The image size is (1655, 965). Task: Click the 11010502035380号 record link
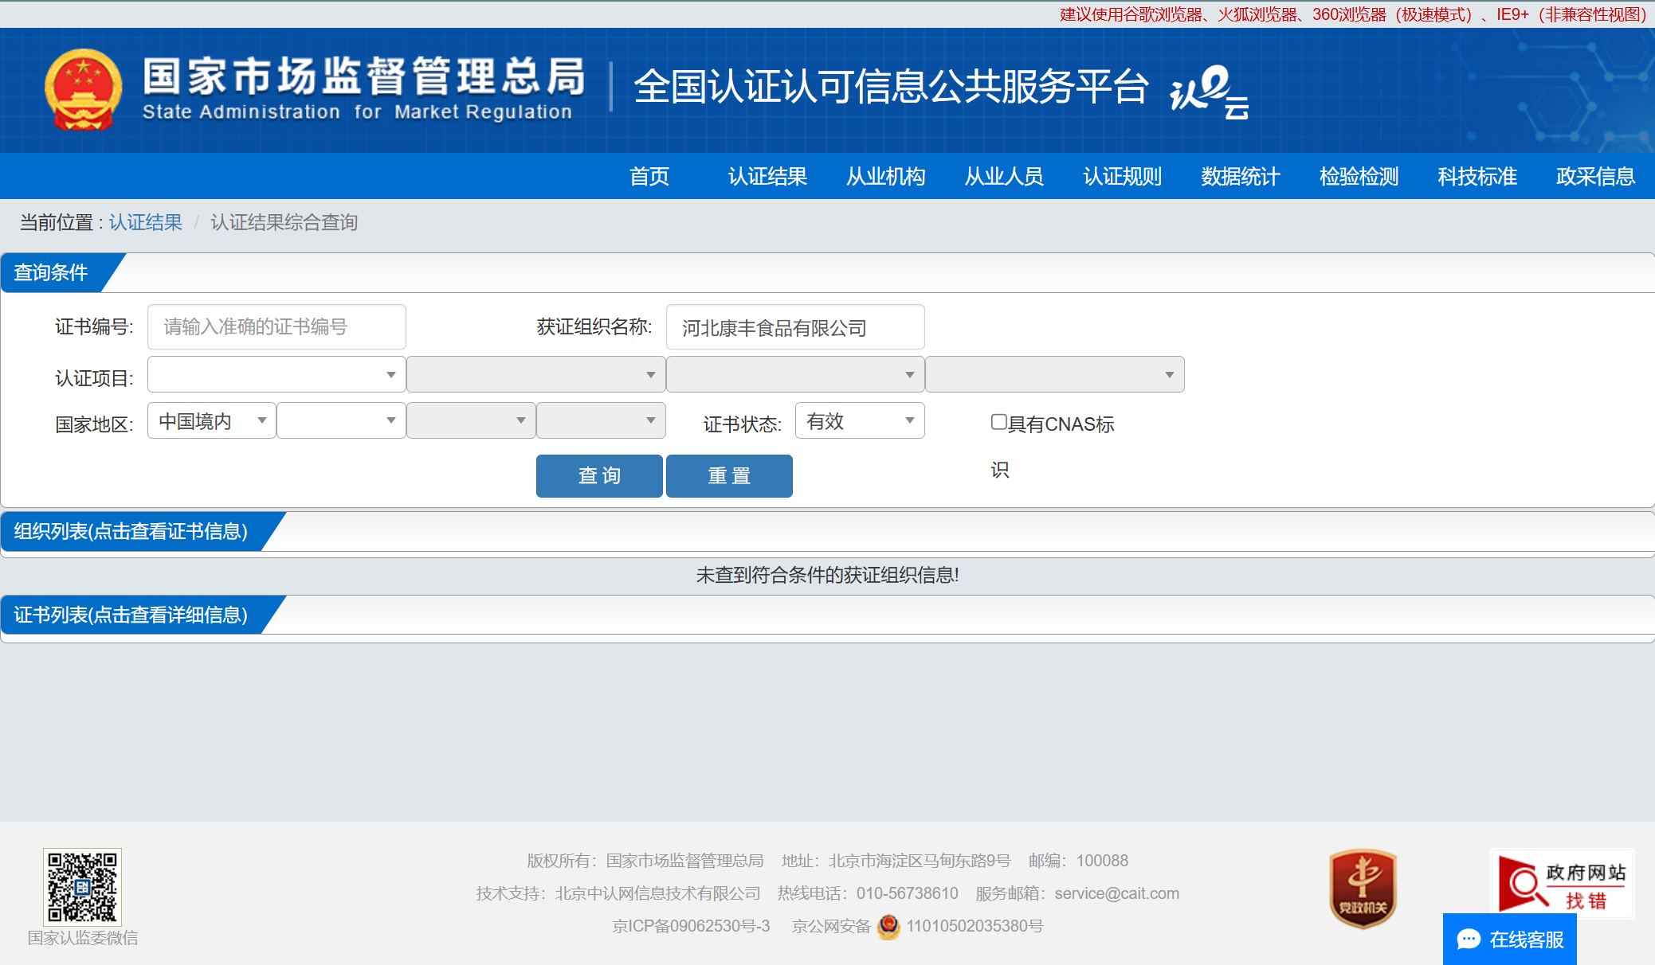click(975, 926)
